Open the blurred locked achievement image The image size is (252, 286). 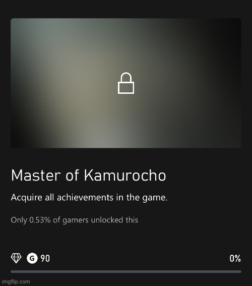tap(126, 83)
